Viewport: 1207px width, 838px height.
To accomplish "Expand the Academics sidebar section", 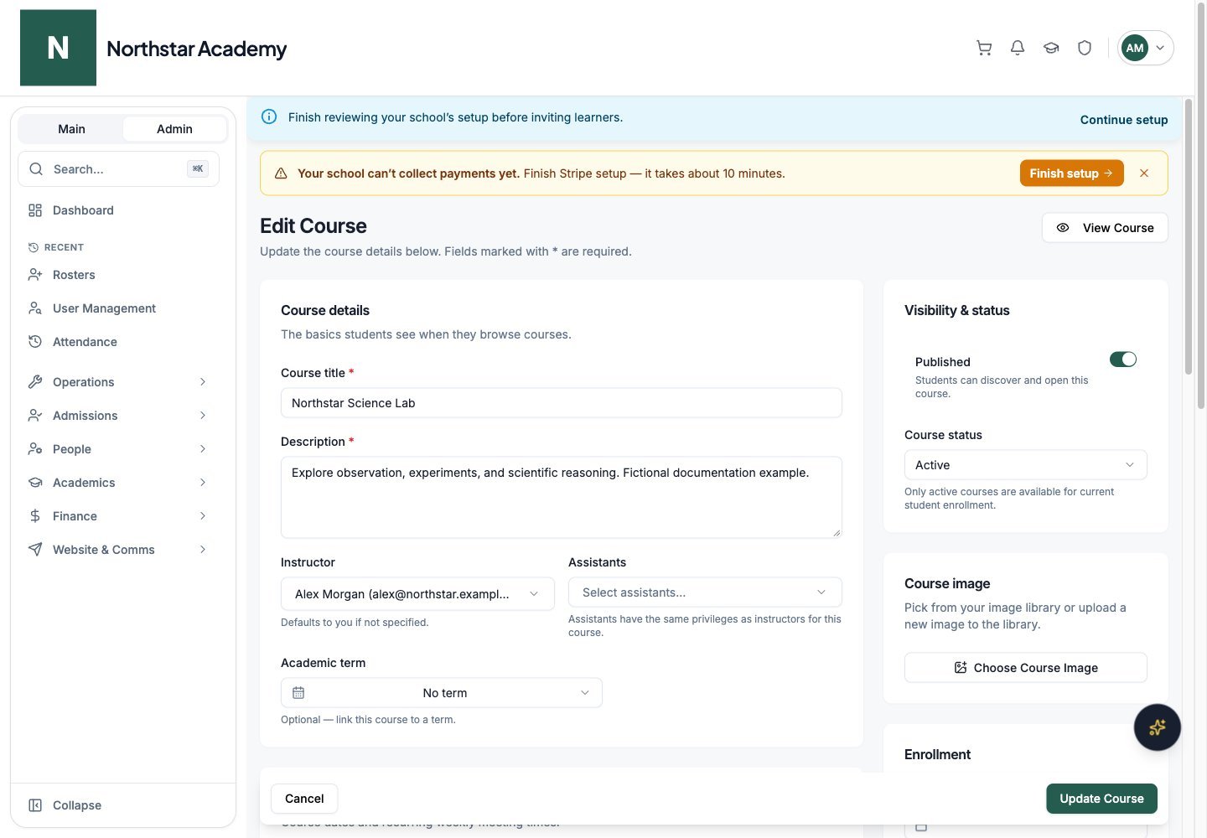I will coord(118,483).
